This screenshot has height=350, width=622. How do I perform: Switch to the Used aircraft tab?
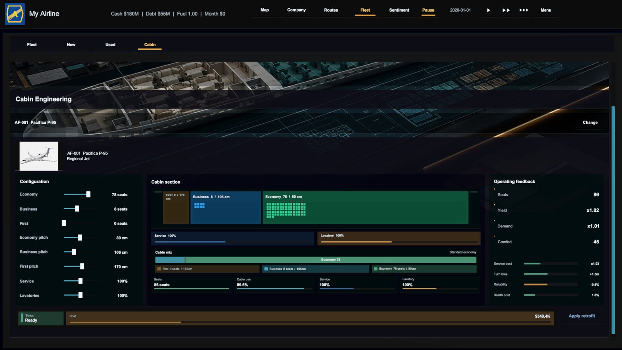(110, 45)
